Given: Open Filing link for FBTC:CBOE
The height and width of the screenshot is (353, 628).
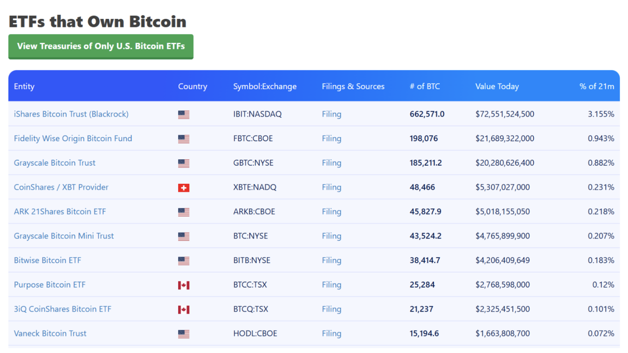Looking at the screenshot, I should 332,138.
